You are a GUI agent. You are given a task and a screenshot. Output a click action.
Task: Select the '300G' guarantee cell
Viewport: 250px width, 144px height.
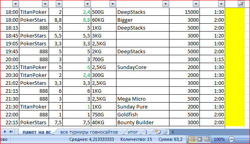(103, 75)
